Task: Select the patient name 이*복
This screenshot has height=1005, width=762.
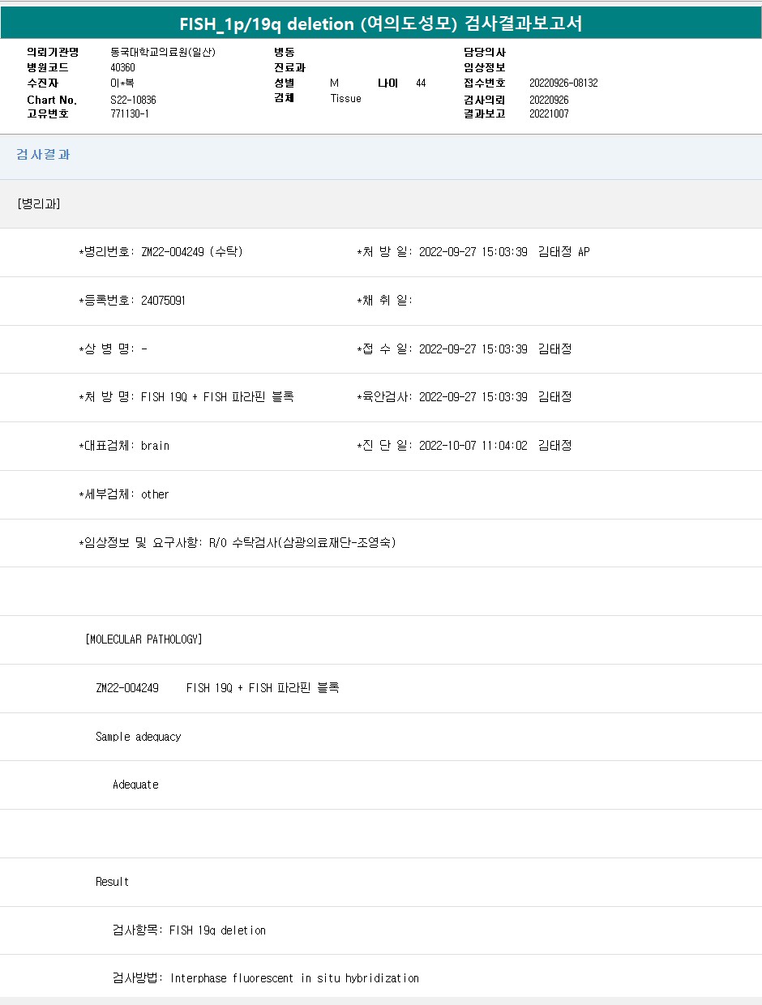Action: [122, 83]
